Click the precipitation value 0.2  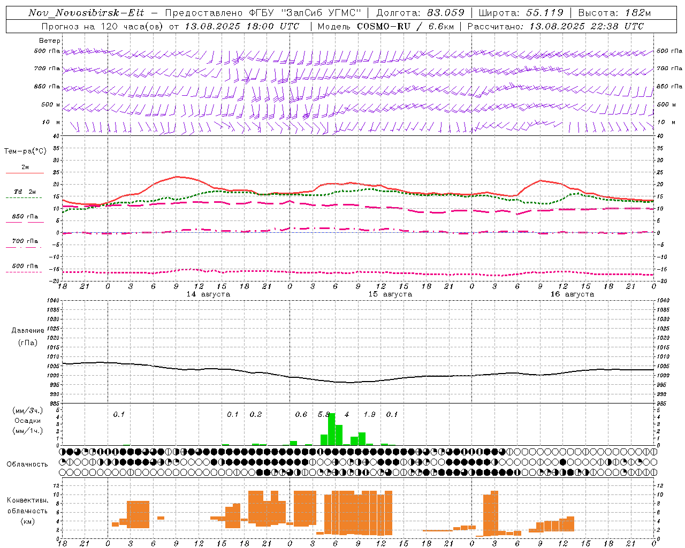(x=256, y=415)
